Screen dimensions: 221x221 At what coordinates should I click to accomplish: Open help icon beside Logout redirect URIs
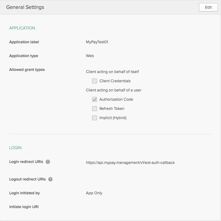50,179
